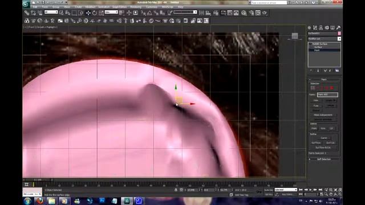The width and height of the screenshot is (365, 205).
Task: Collapse the Point rollout header
Action: [x=324, y=80]
